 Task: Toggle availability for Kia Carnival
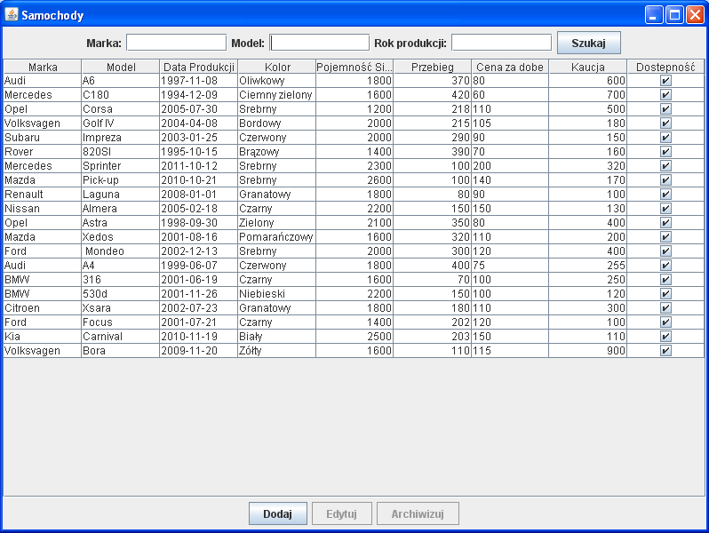[x=665, y=337]
